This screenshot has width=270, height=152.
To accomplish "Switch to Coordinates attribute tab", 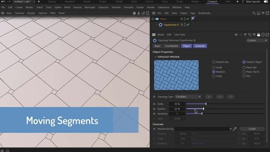I will [172, 46].
